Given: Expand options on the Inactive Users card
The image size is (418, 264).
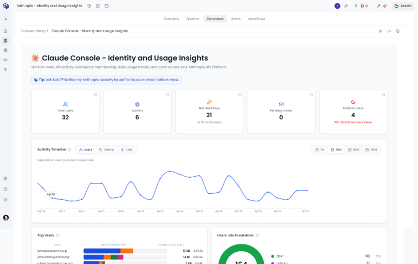Looking at the screenshot, I should click(384, 94).
